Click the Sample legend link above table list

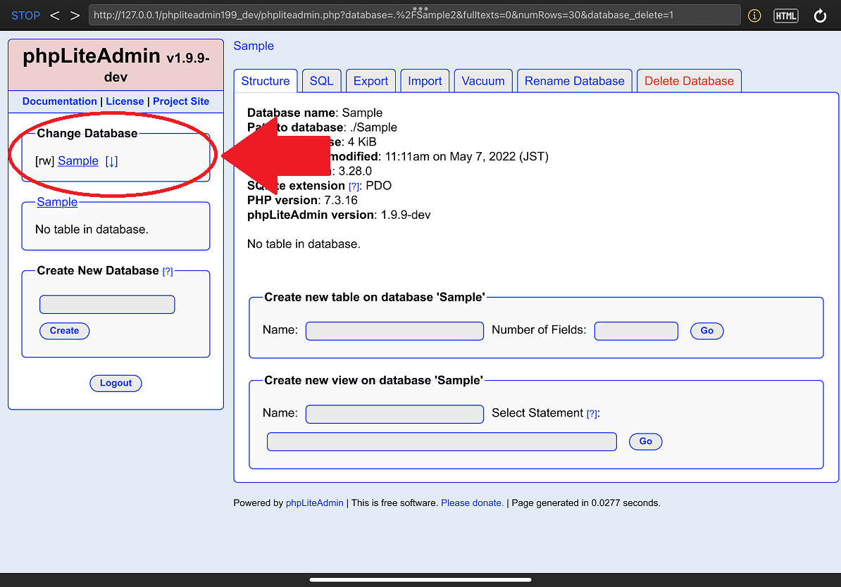coord(57,202)
